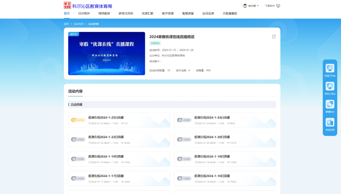Open 优课在线2024-1-25日直播 broadcast
The image size is (341, 194).
coord(105,117)
